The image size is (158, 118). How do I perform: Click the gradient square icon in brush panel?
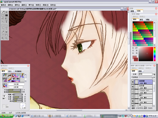point(7,106)
